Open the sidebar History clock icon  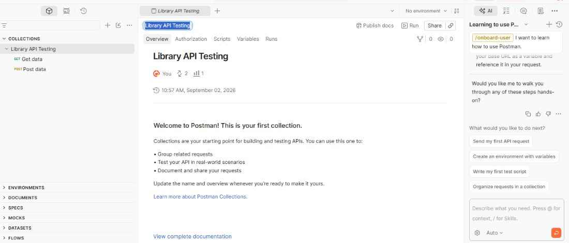(83, 11)
